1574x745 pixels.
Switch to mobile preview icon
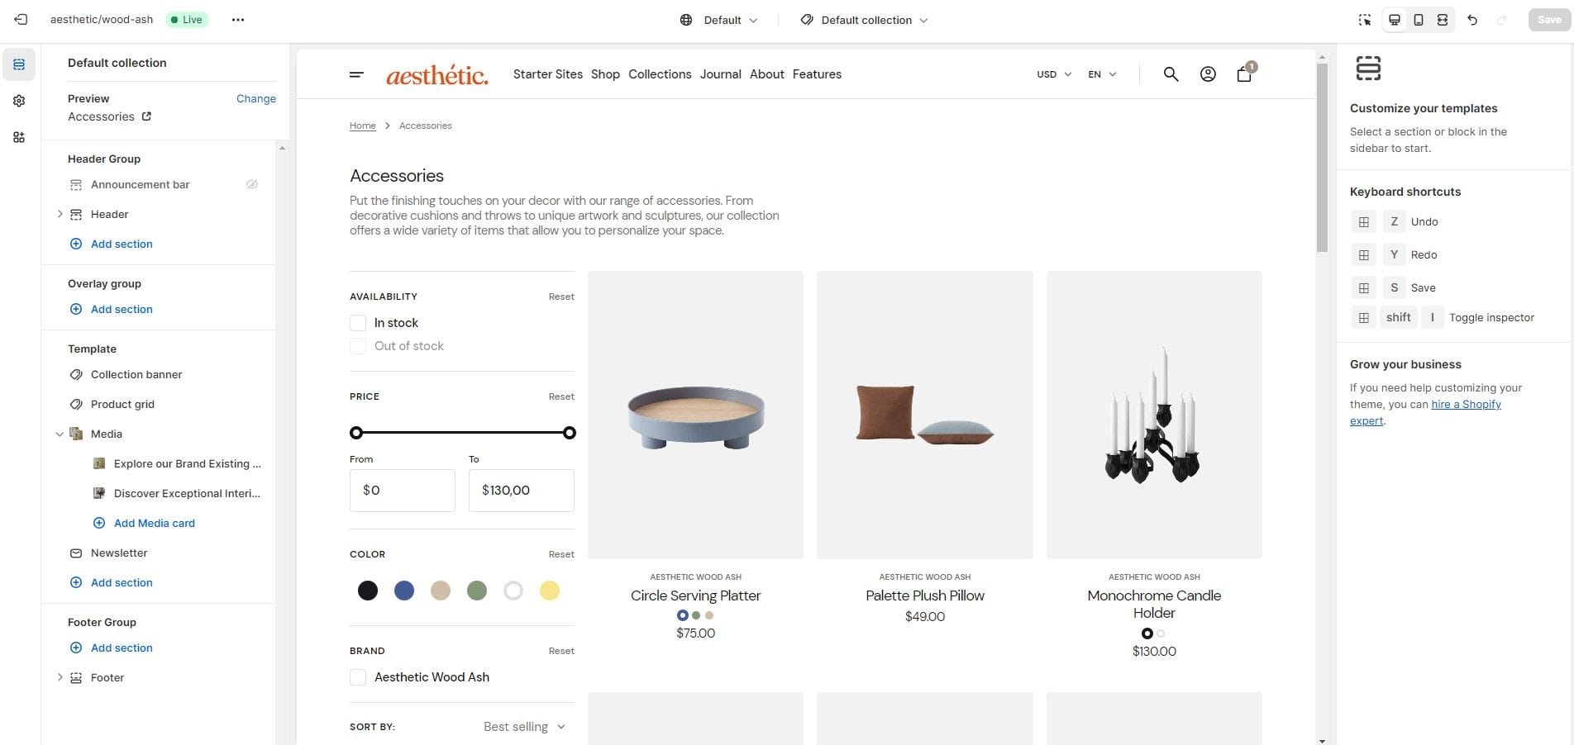[x=1419, y=20]
